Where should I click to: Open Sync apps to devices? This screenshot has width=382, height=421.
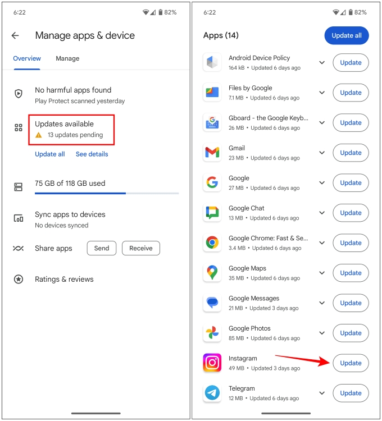(x=70, y=219)
